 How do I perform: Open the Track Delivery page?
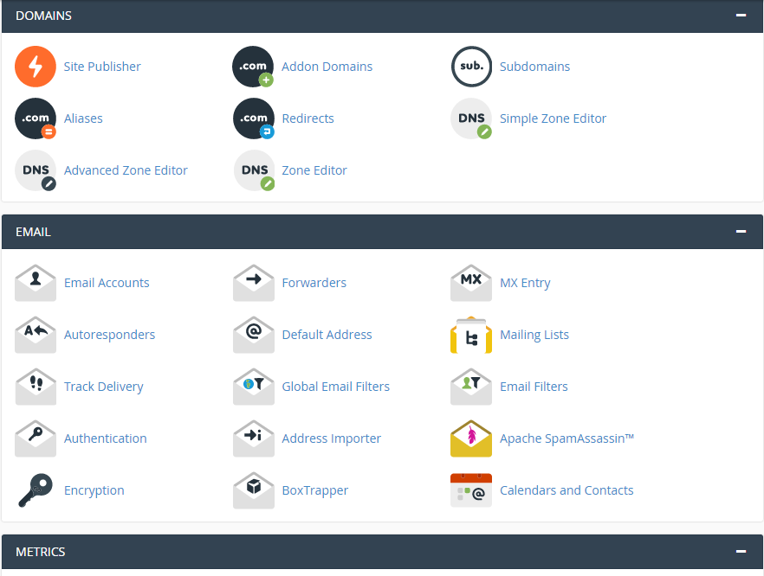[106, 387]
